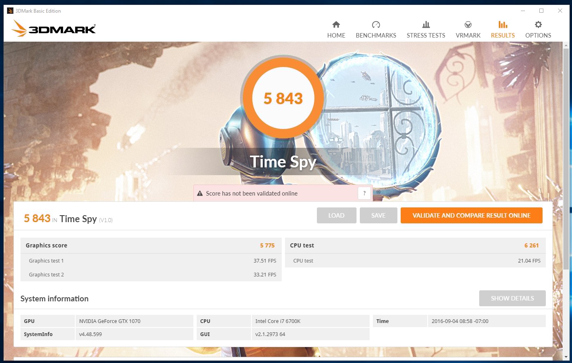
Task: Go to the Home section icon
Action: tap(336, 24)
